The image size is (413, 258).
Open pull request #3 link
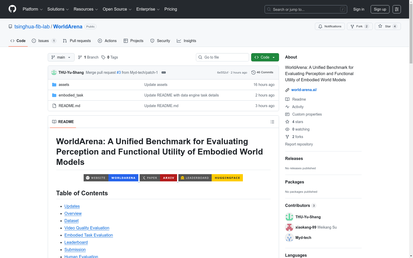click(119, 72)
